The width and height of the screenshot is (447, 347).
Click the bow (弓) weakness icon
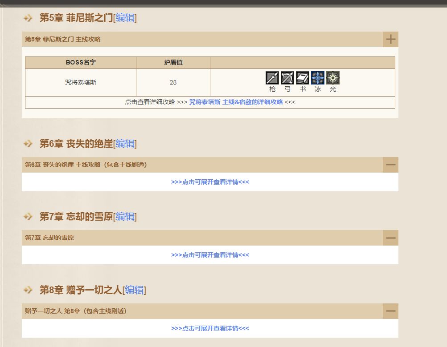287,78
